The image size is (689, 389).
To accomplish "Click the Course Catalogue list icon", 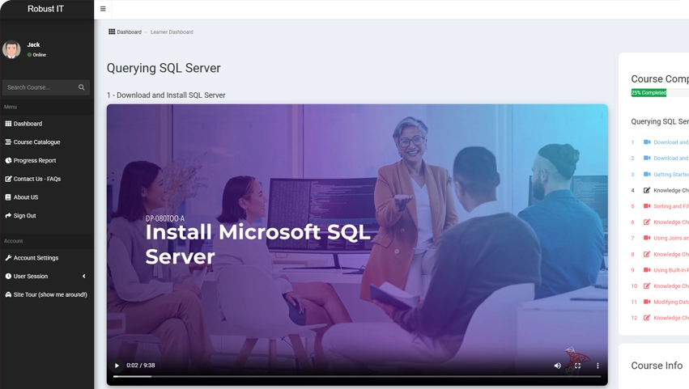I will (x=8, y=142).
